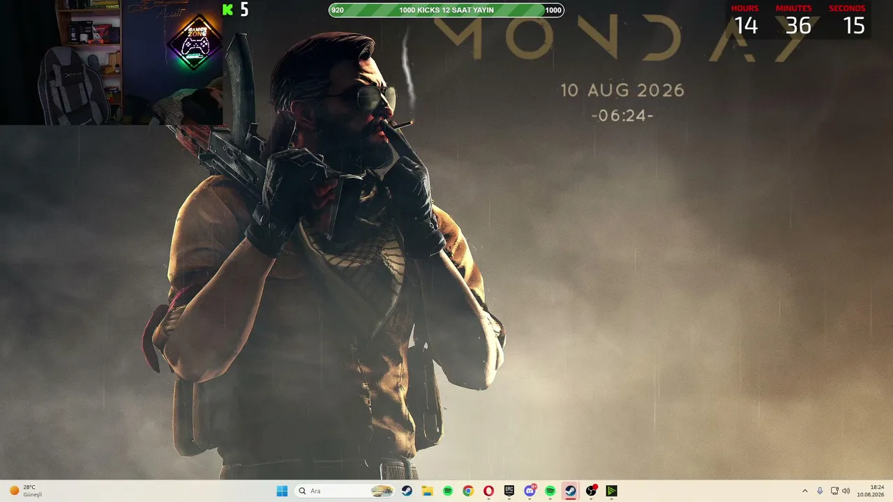The width and height of the screenshot is (893, 502).
Task: Select the highlighted Steam window in taskbar
Action: point(571,491)
